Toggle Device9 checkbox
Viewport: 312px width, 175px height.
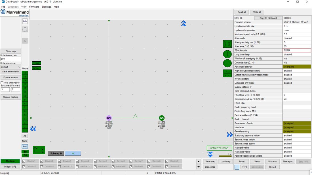point(167,161)
